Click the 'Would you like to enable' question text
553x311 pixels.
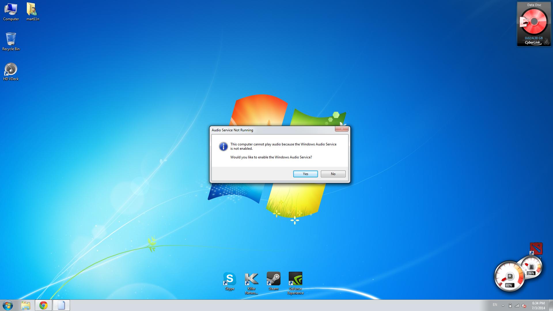[271, 157]
